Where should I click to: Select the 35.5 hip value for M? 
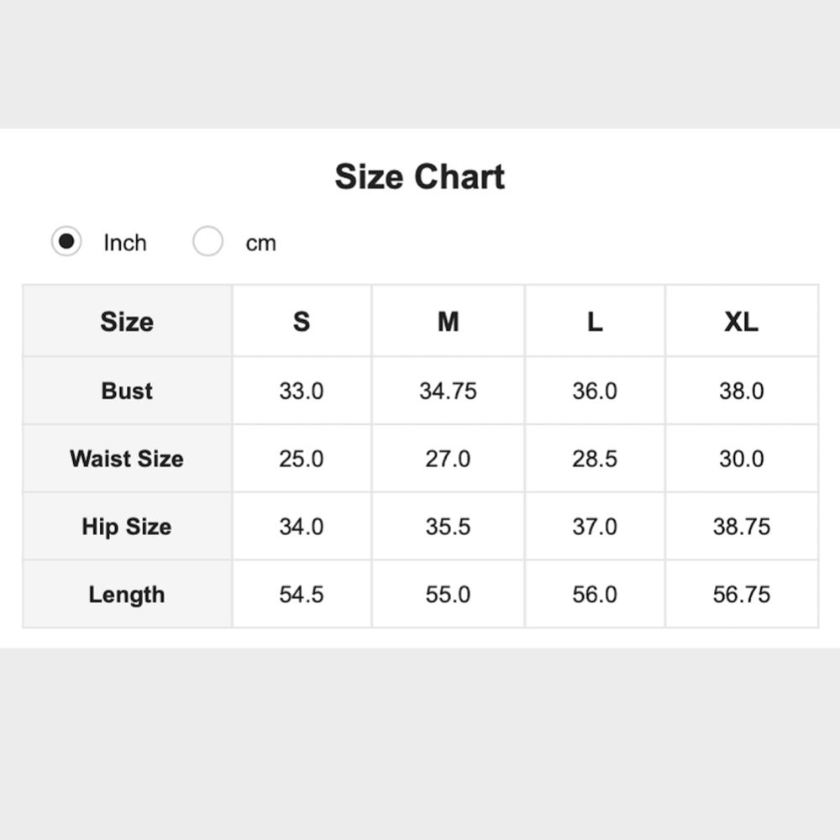(448, 527)
